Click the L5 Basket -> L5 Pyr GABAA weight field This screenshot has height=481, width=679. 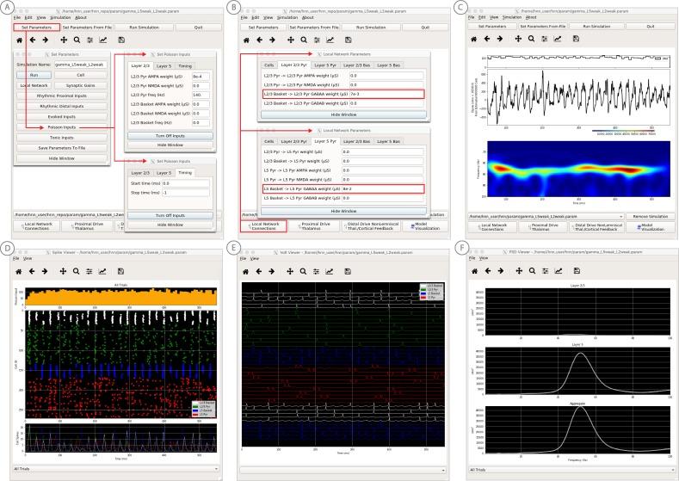pos(382,188)
